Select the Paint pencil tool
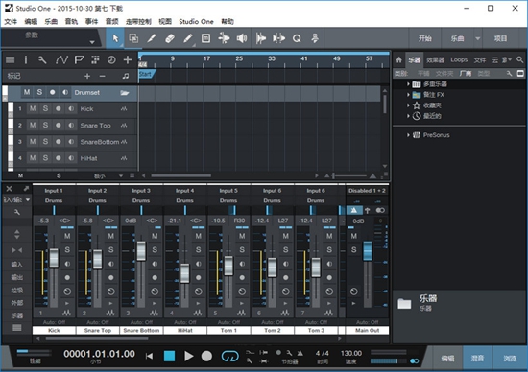Viewport: 528px width, 372px height. click(x=188, y=38)
